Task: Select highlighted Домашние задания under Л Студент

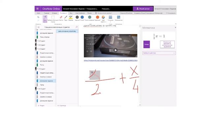Action: pos(46,81)
